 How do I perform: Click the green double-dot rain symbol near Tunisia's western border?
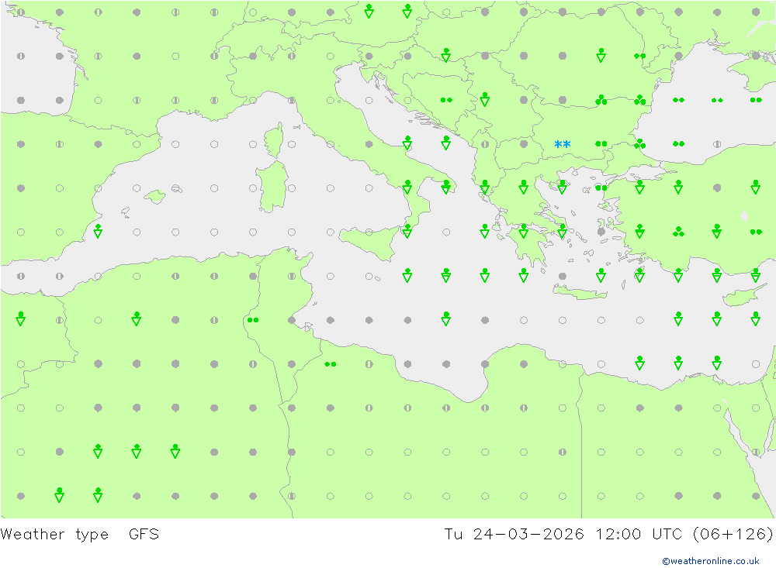[x=253, y=320]
